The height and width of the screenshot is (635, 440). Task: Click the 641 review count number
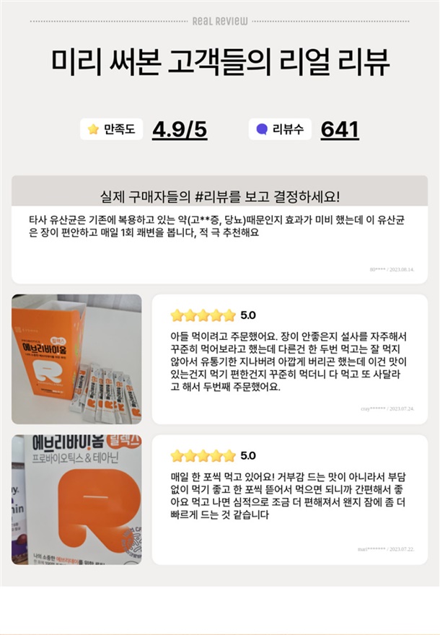coord(340,130)
